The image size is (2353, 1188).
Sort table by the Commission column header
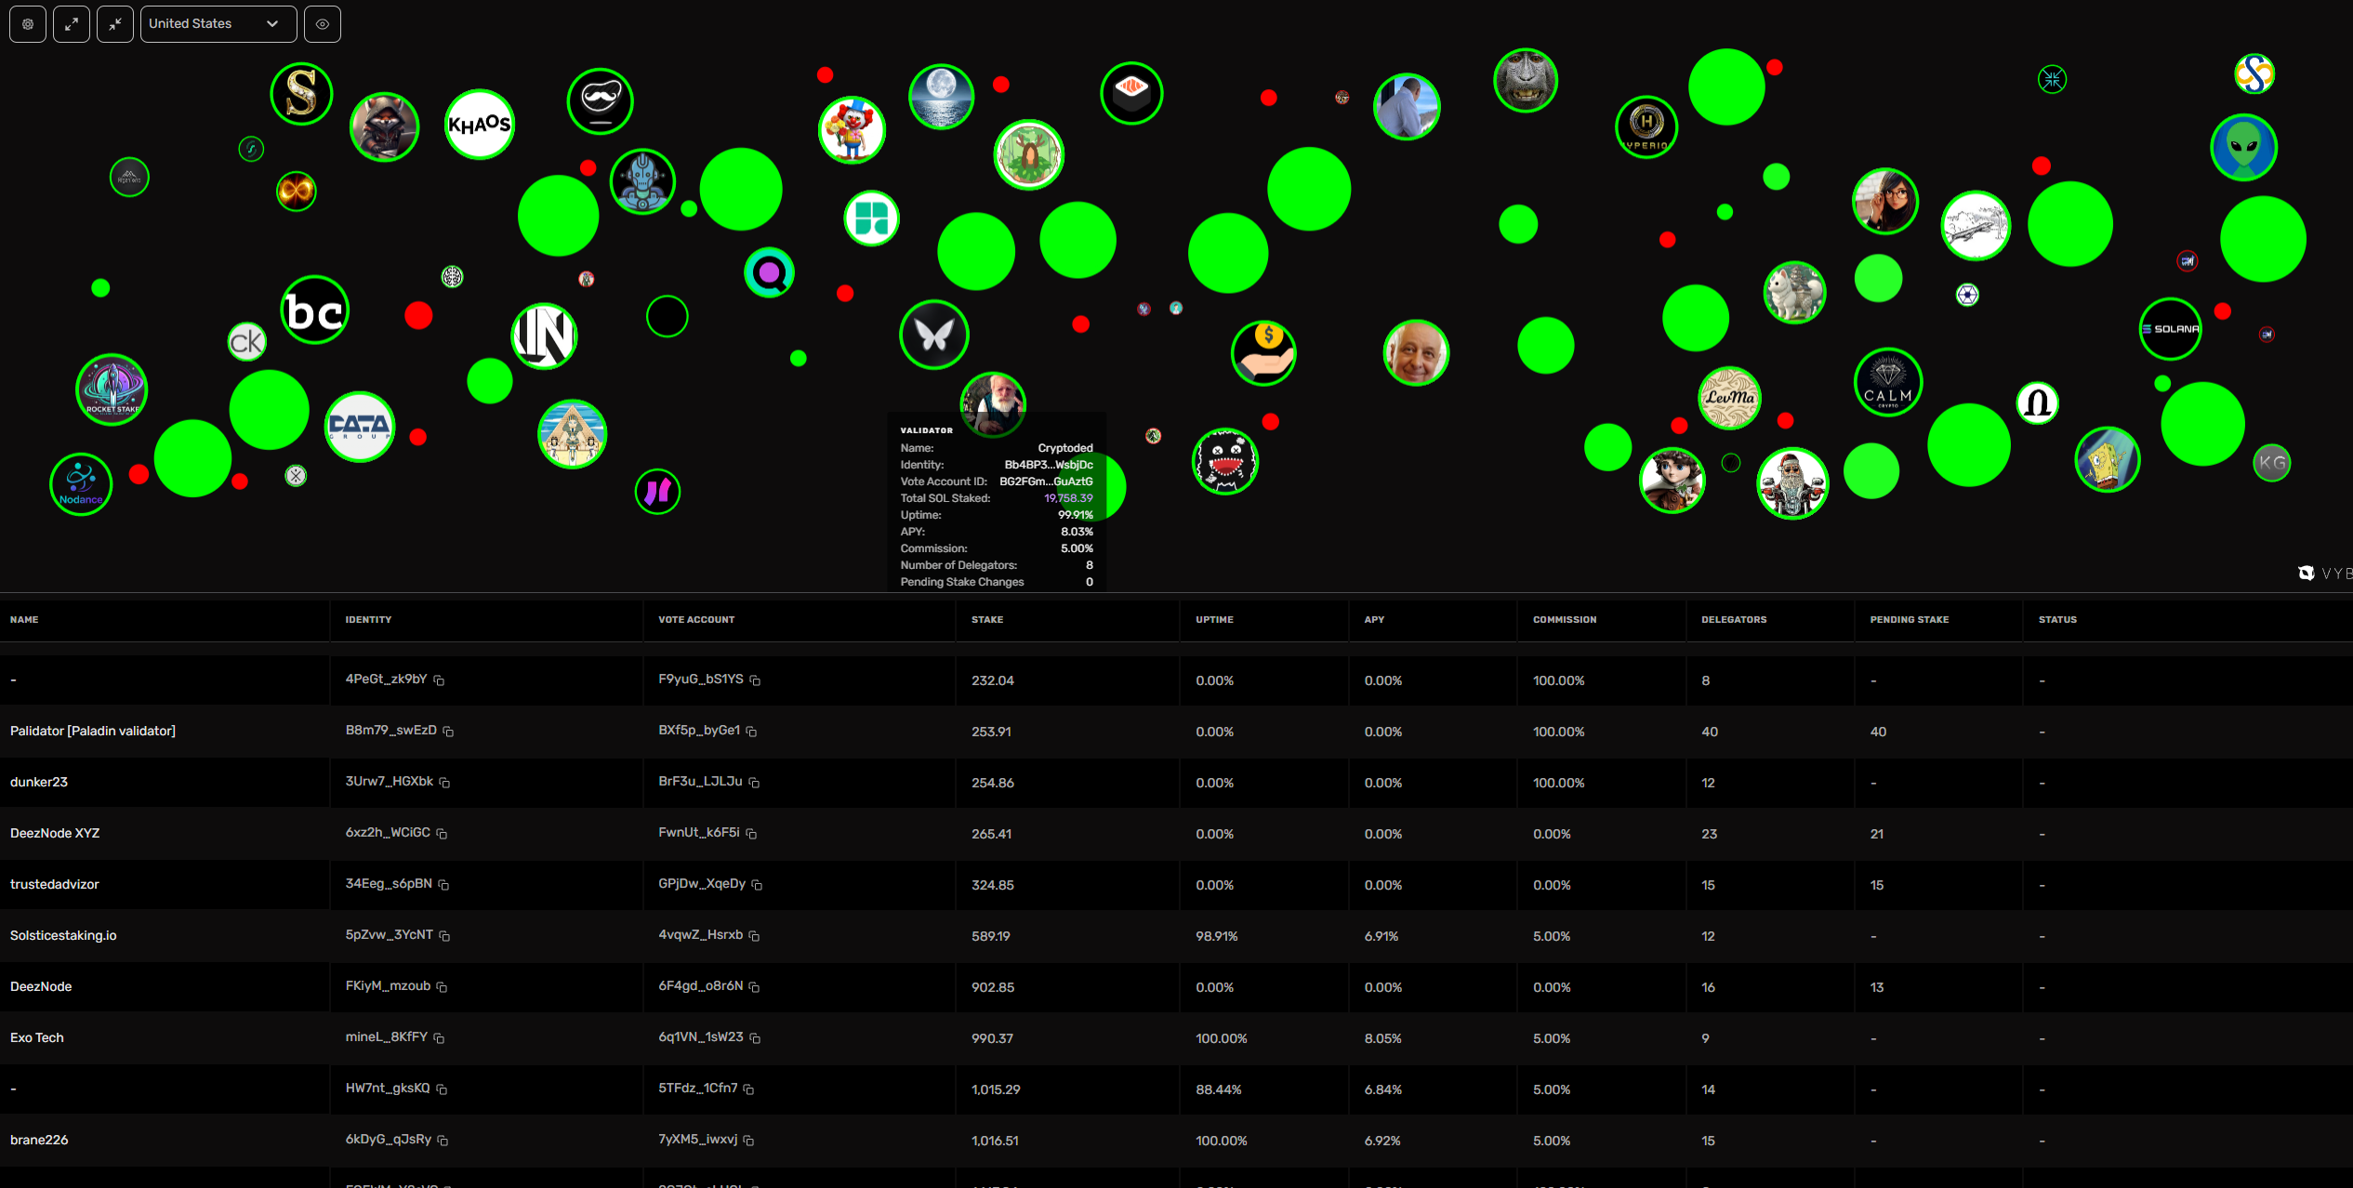pyautogui.click(x=1565, y=619)
